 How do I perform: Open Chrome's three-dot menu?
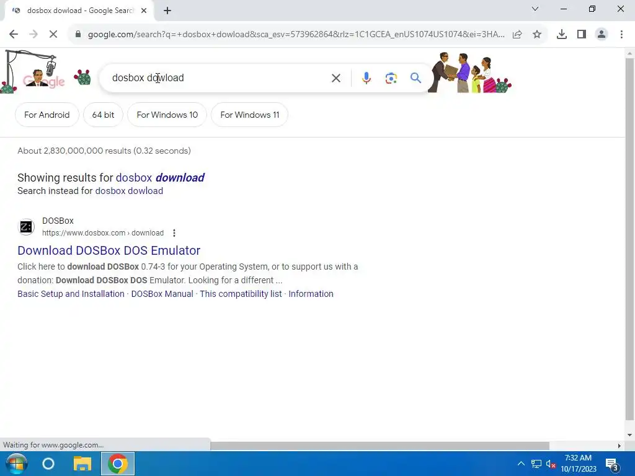click(621, 35)
